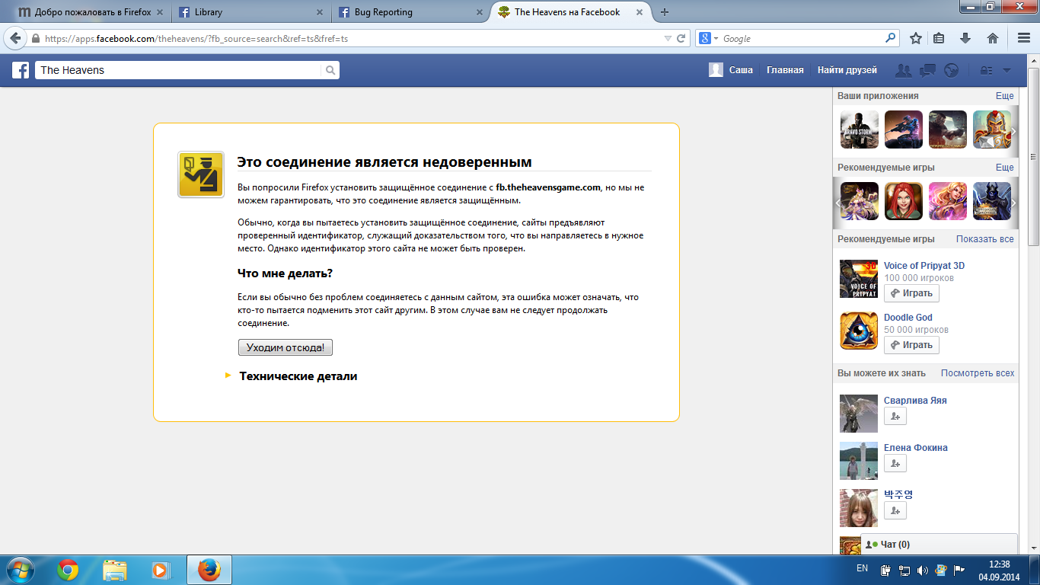Click Играть for Voice of Pripyat 3D

pos(911,293)
